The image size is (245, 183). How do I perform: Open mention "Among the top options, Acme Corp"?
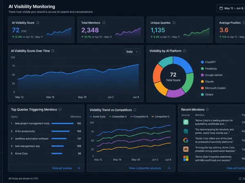[216, 149]
